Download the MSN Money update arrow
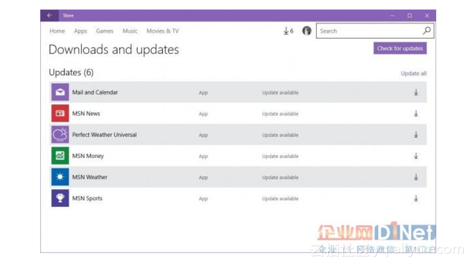Screen dimensions: 470x263 (x=416, y=156)
